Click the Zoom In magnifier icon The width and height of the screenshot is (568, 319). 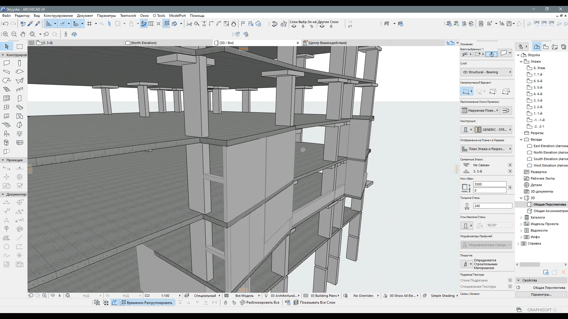click(x=6, y=34)
